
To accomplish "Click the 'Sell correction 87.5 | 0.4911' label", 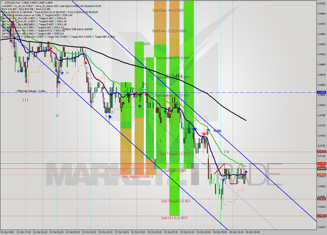I will tap(173, 58).
